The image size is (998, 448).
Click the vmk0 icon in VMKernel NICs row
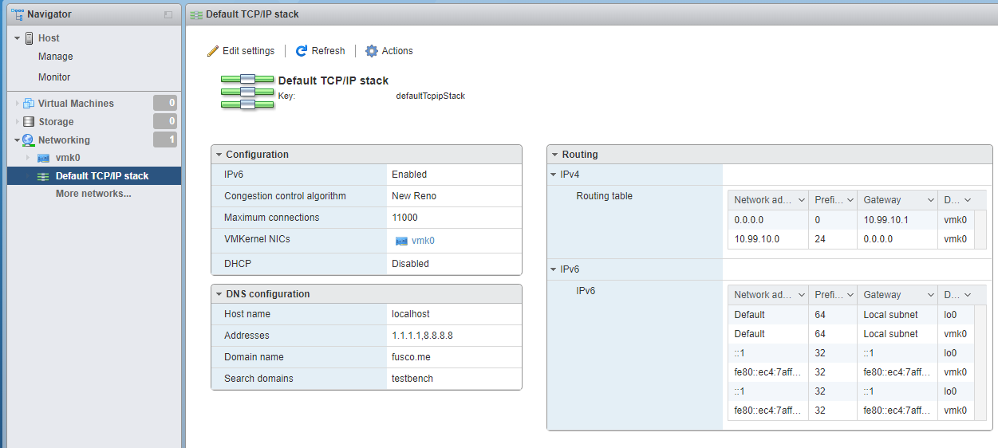[402, 241]
